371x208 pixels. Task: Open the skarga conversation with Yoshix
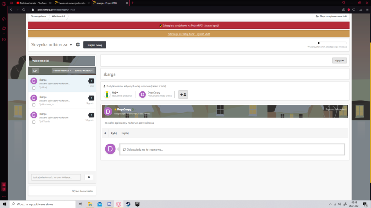pos(62,117)
